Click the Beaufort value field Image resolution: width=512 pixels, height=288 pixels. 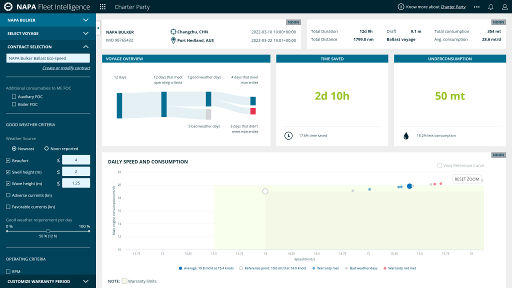click(76, 160)
